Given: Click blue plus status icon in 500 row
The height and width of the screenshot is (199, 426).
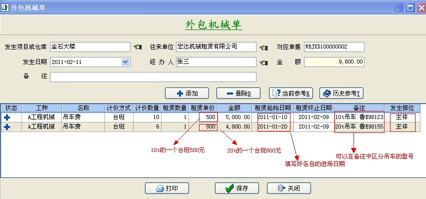Looking at the screenshot, I should coord(7,117).
